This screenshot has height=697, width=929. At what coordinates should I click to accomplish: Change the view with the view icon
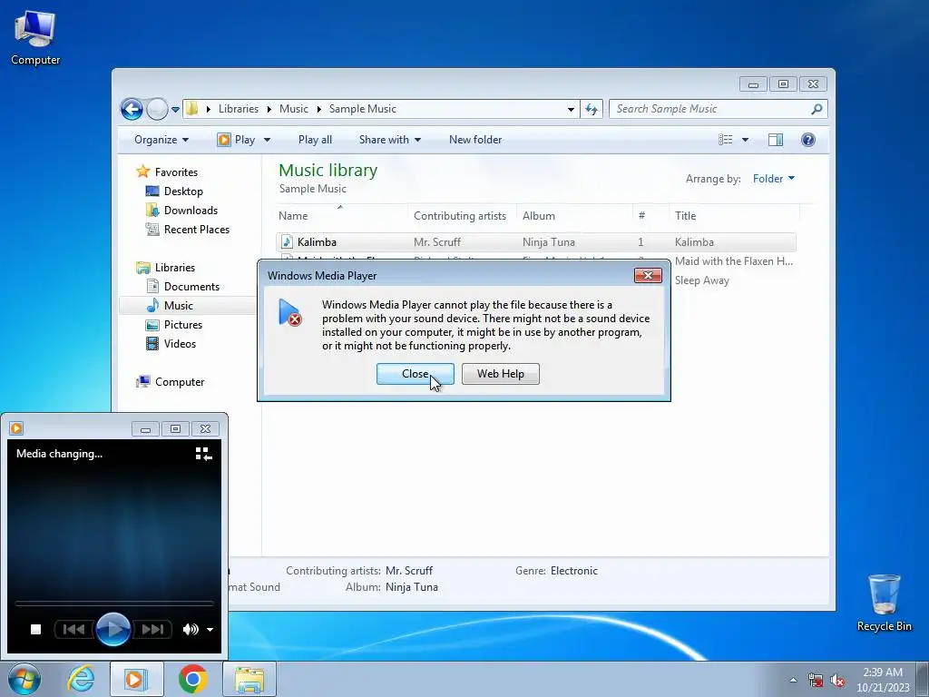pyautogui.click(x=725, y=140)
